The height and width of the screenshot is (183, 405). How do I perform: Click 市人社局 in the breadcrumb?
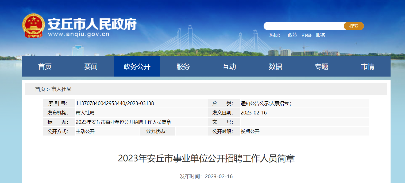tap(61, 89)
